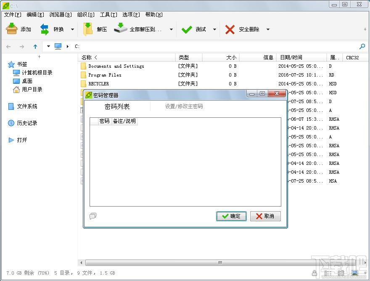
Task: Click the Note/description (备注/说明) column header
Action: click(124, 121)
